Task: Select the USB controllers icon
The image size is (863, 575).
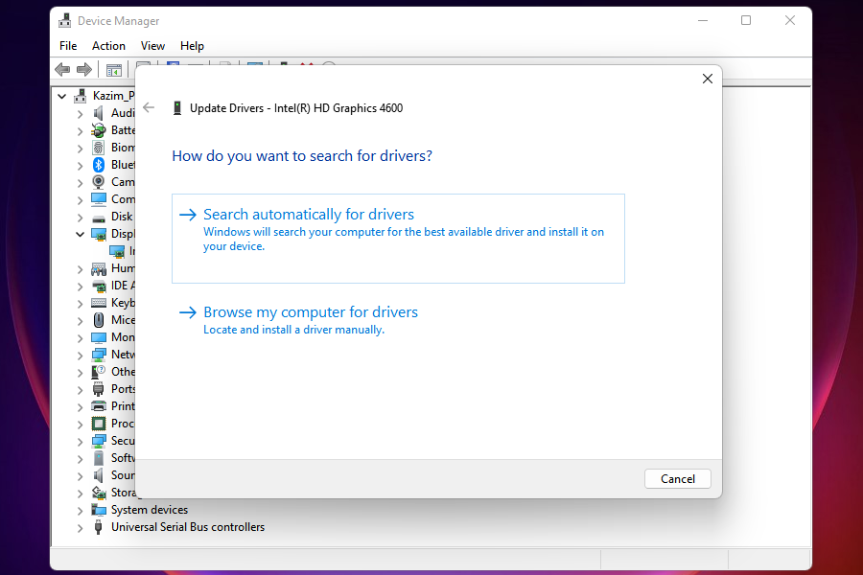Action: tap(99, 527)
